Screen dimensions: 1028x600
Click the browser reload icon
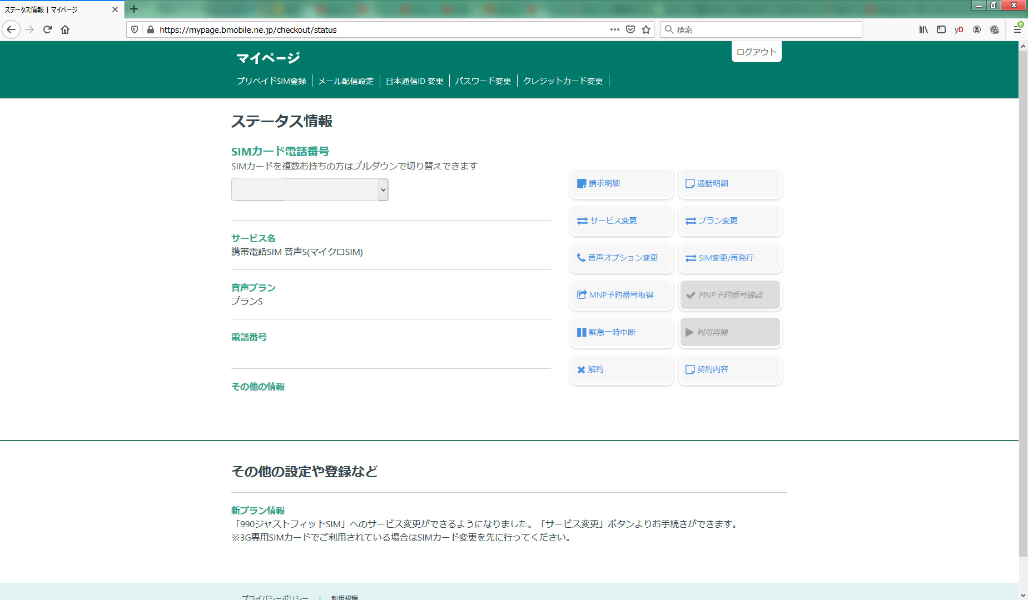47,29
